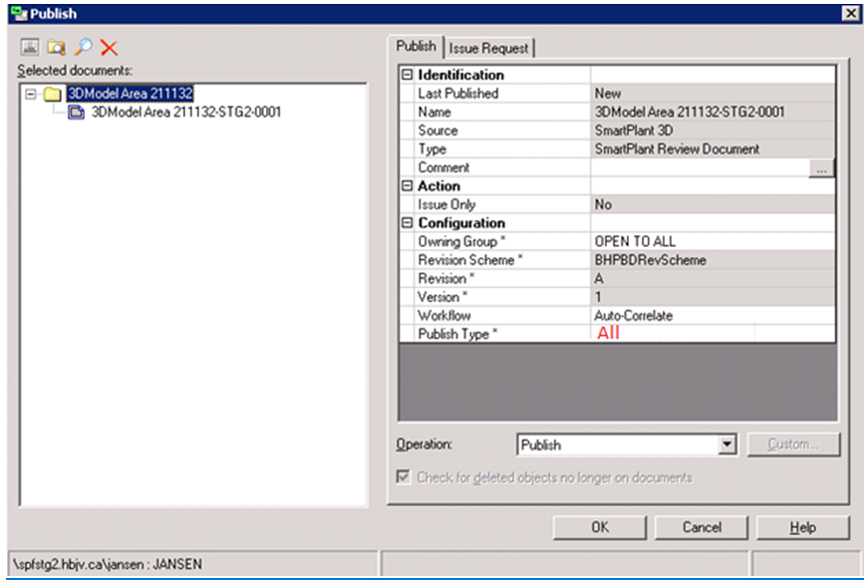Collapse the Identification property group

(407, 75)
